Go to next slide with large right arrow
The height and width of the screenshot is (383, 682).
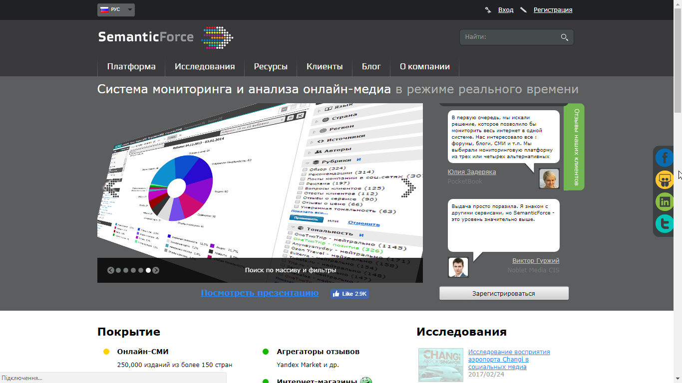(408, 188)
